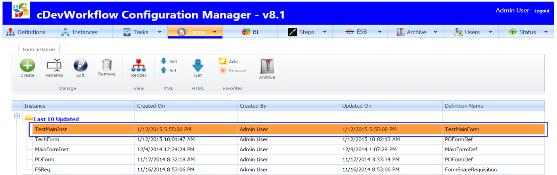This screenshot has height=175, width=557.
Task: Click Get in the XML group
Action: [x=169, y=61]
